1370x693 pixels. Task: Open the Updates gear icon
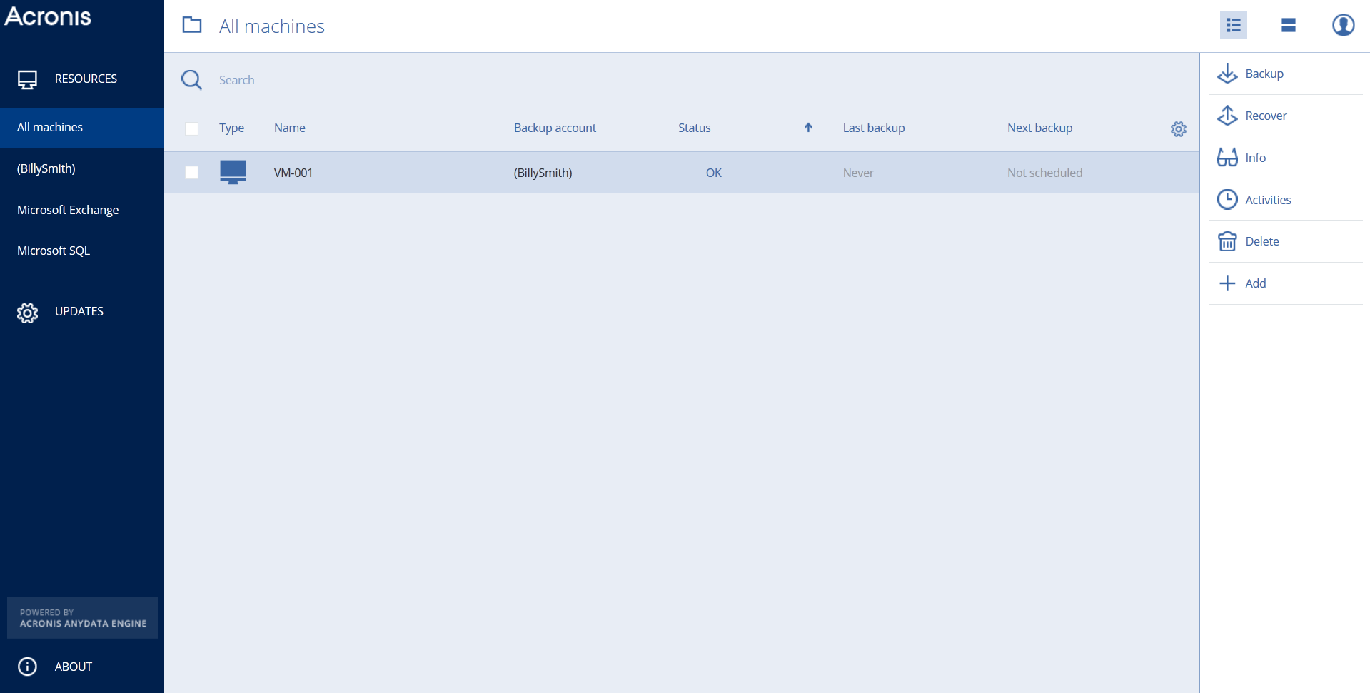pyautogui.click(x=27, y=312)
